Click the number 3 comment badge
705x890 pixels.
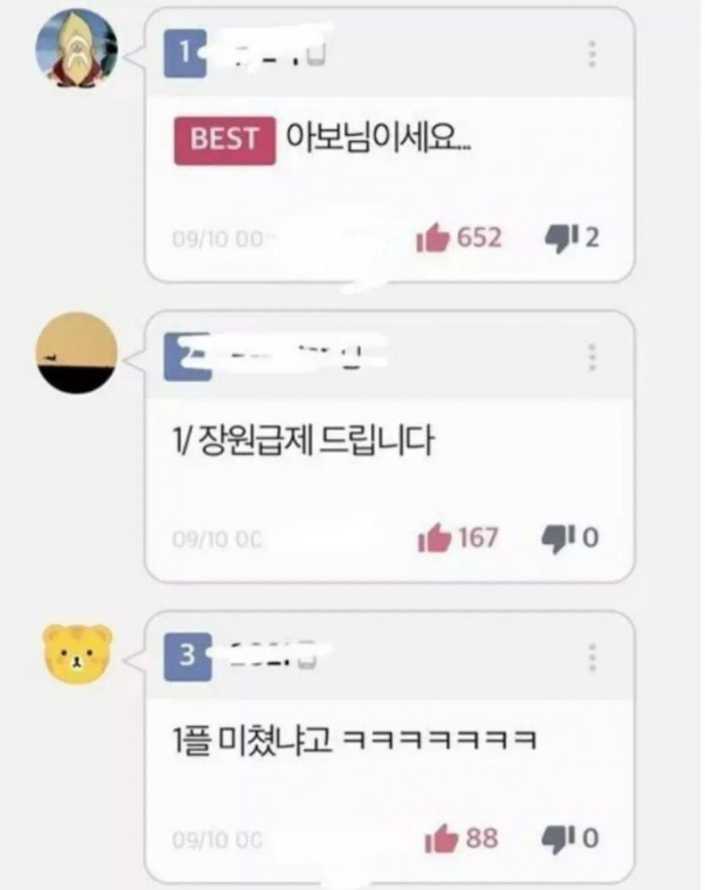coord(187,657)
